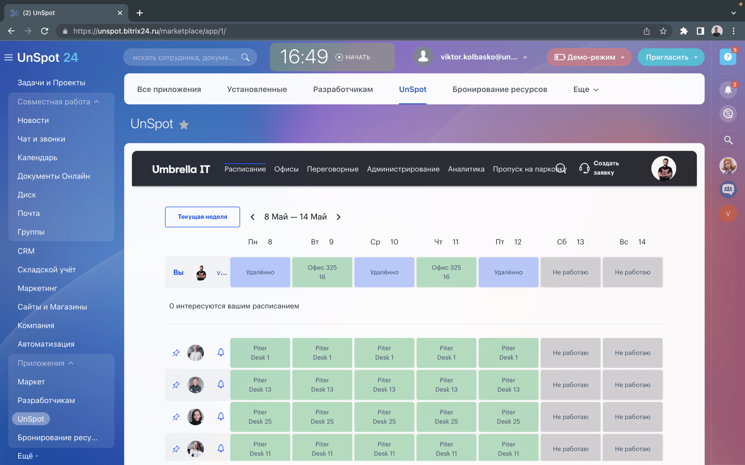745x465 pixels.
Task: Click the headset Create request icon
Action: coord(584,168)
